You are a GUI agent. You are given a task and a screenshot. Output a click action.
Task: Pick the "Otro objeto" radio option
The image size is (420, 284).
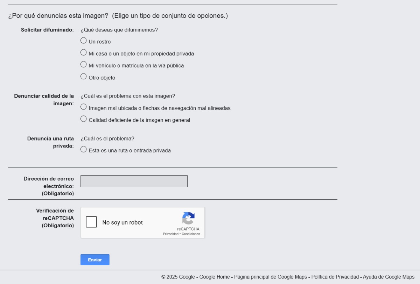point(83,76)
